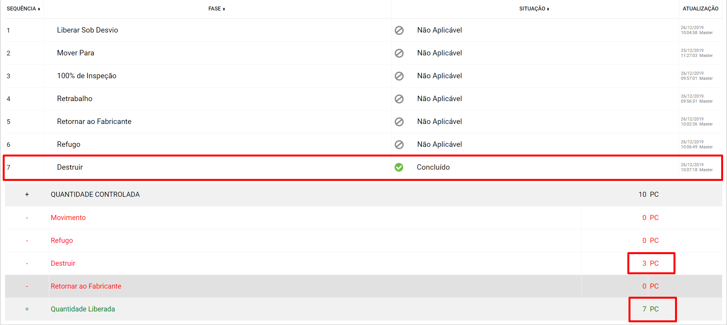Sort by SEQUÊNCIA column header
This screenshot has height=325, width=727.
(x=23, y=9)
